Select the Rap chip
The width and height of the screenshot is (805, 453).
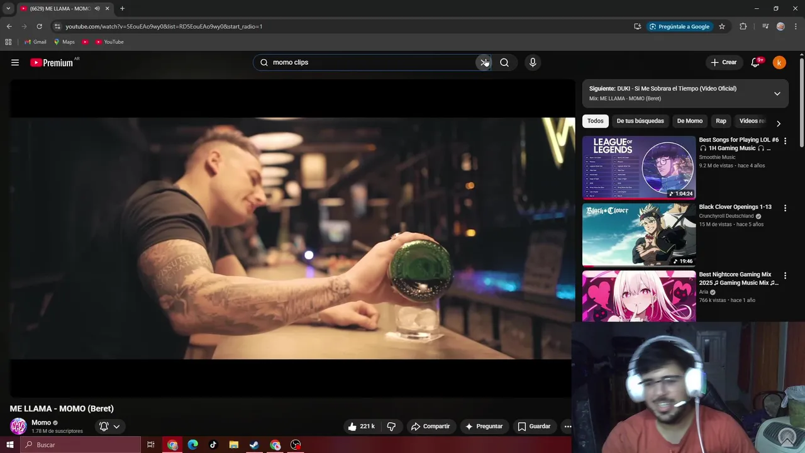[721, 121]
